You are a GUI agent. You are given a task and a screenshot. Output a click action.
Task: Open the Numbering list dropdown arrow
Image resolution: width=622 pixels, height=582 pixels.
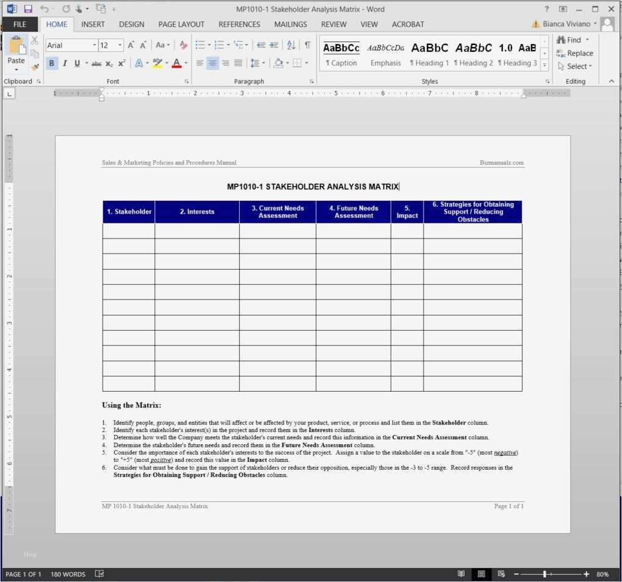(x=228, y=45)
